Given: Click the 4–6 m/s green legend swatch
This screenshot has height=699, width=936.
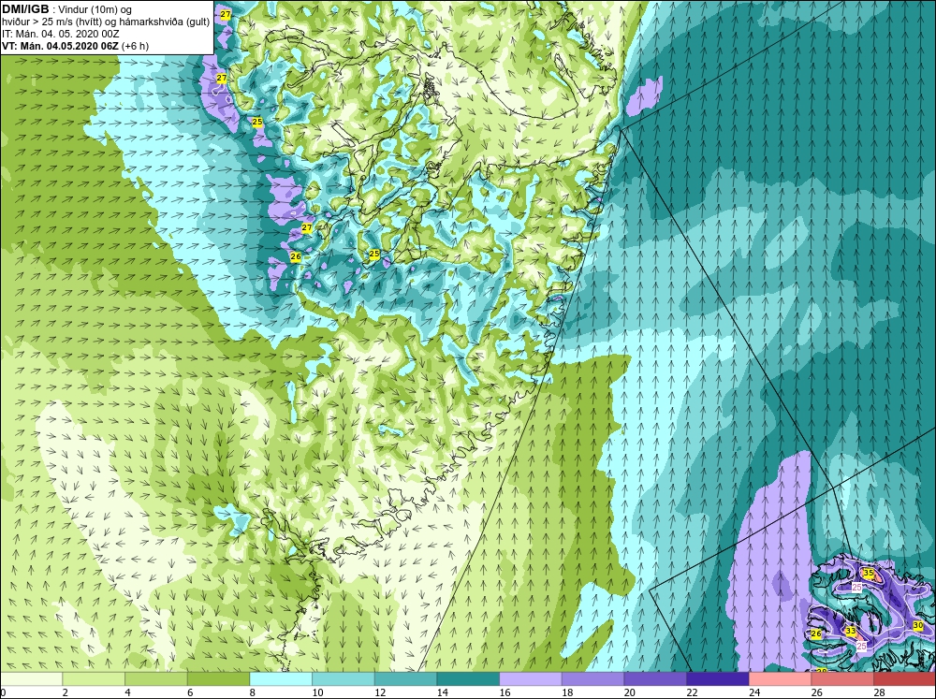Looking at the screenshot, I should click(x=155, y=679).
